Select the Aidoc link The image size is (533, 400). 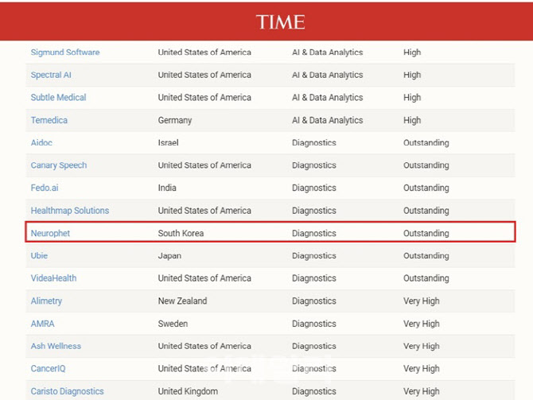pos(41,142)
